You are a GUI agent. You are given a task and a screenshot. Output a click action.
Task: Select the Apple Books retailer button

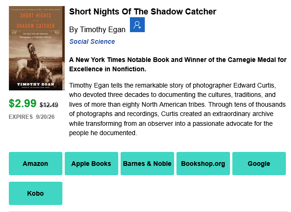coord(92,164)
